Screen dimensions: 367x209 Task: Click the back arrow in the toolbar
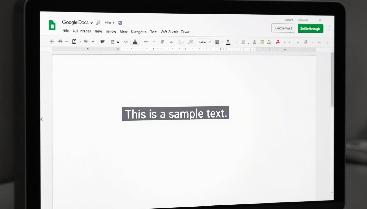click(x=52, y=42)
